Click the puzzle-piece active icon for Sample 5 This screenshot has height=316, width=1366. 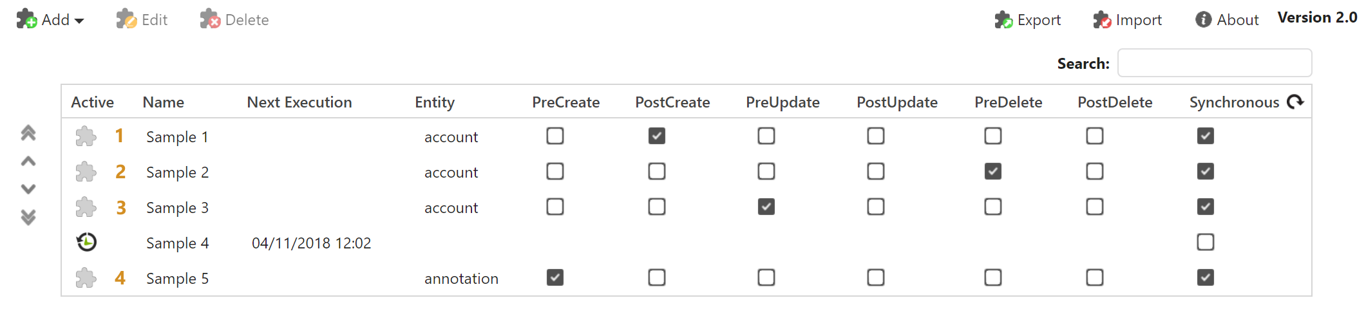(86, 278)
